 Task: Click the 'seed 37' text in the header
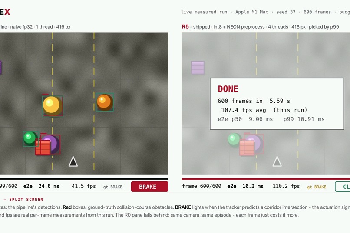point(286,12)
